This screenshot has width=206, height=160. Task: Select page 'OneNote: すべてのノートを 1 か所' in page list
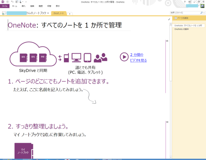tap(188, 25)
